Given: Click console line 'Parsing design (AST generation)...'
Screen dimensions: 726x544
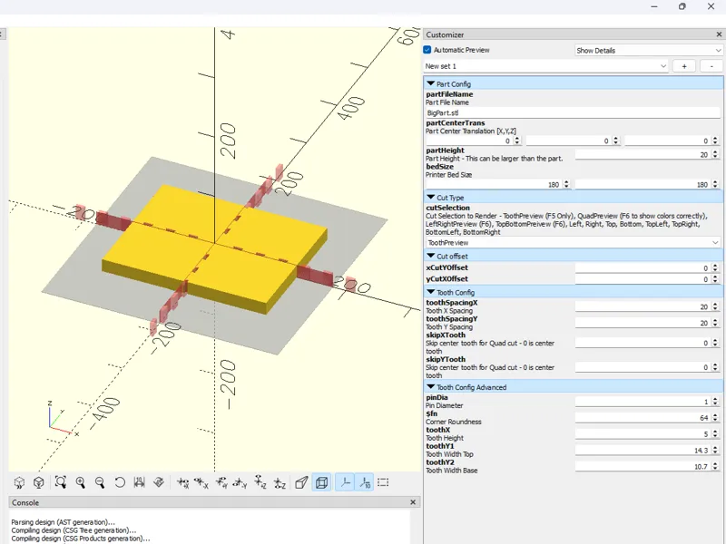Looking at the screenshot, I should point(63,522).
